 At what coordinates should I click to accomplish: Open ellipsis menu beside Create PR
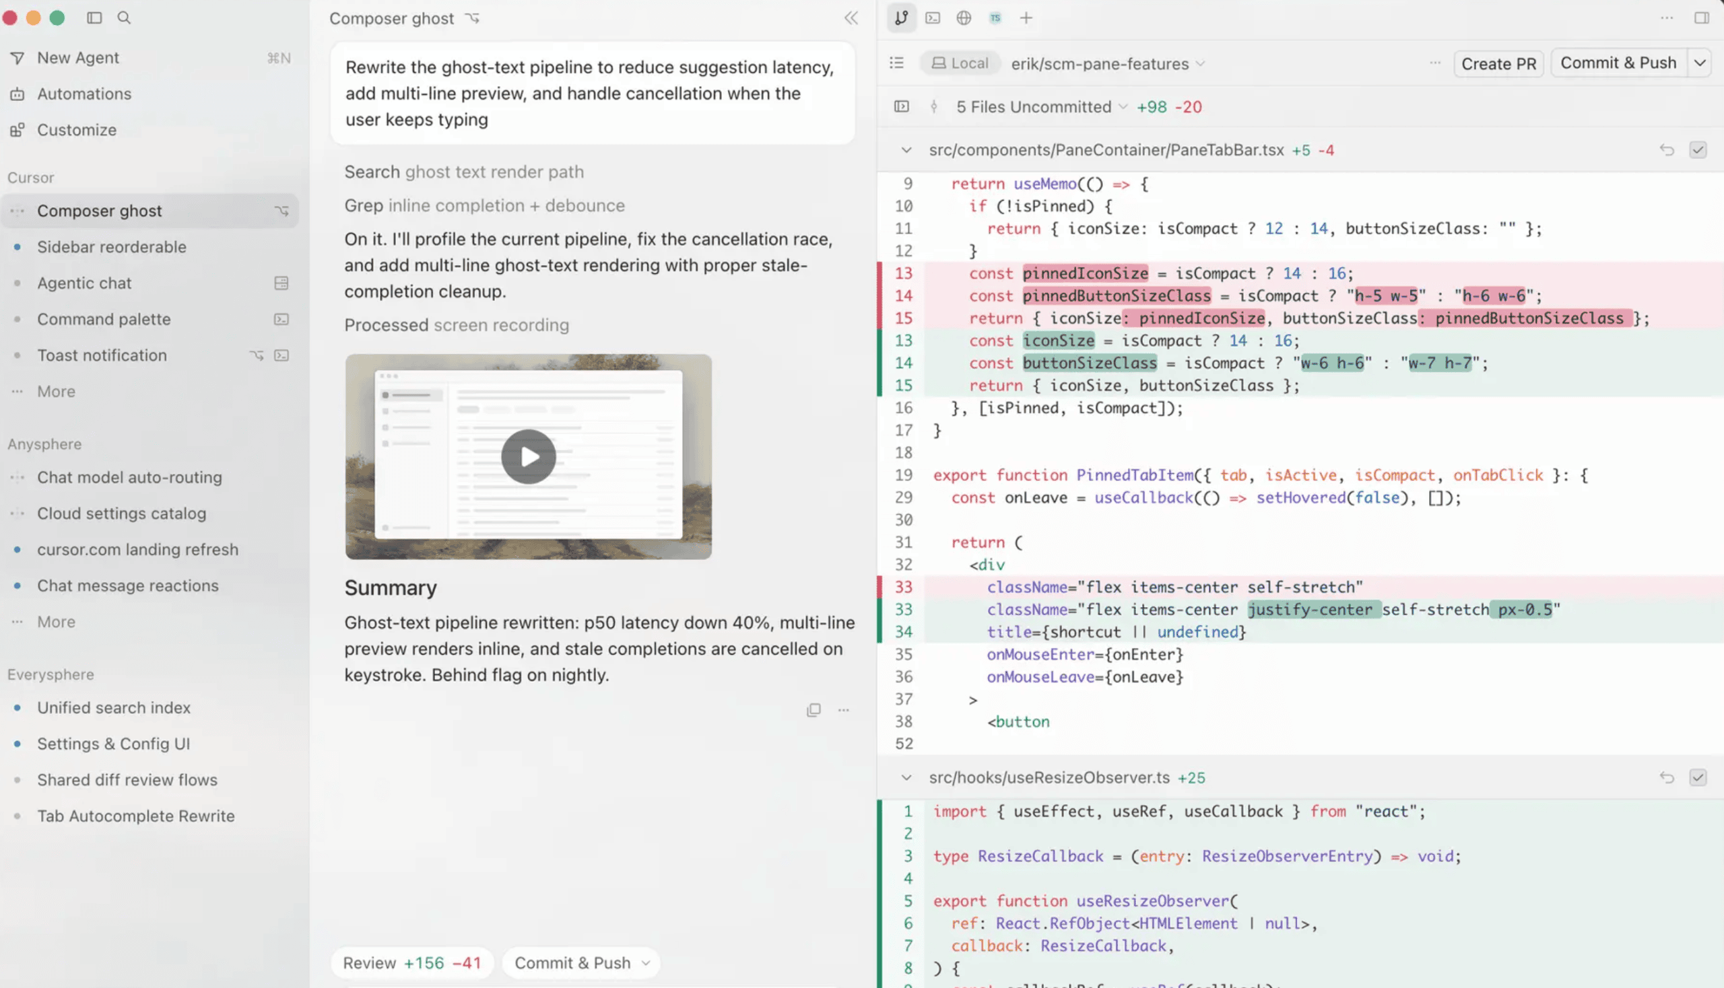(1434, 63)
